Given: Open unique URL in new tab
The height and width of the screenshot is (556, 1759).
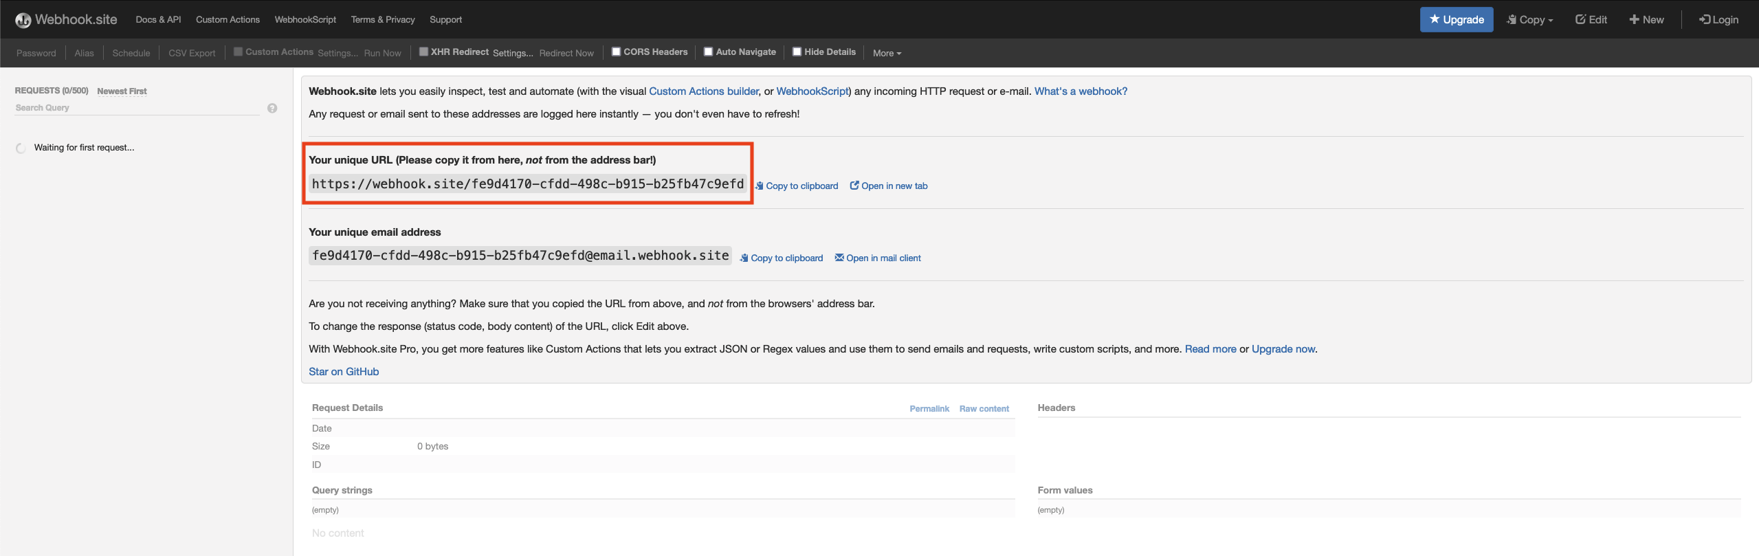Looking at the screenshot, I should coord(889,186).
